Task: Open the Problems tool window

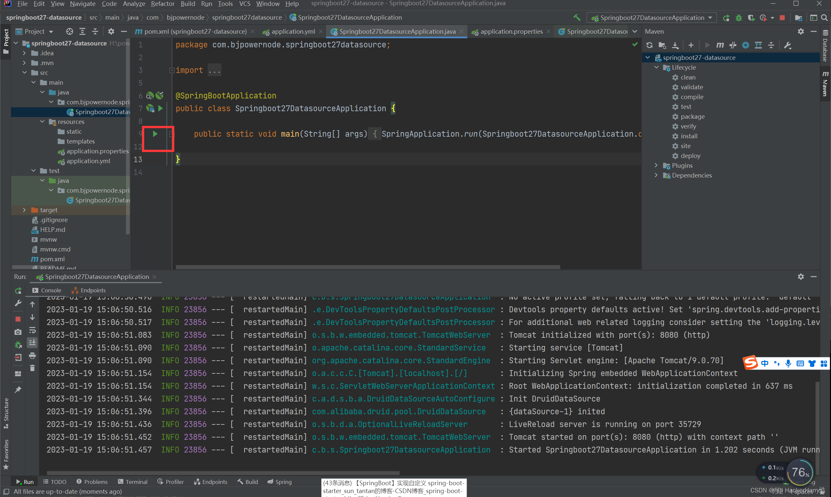Action: (x=92, y=482)
